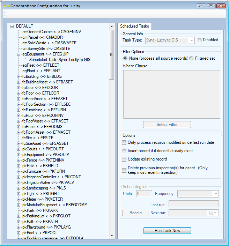Image resolution: width=229 pixels, height=246 pixels.
Task: Select eqFleet <--> EFFLEET row
Action: [x=41, y=65]
